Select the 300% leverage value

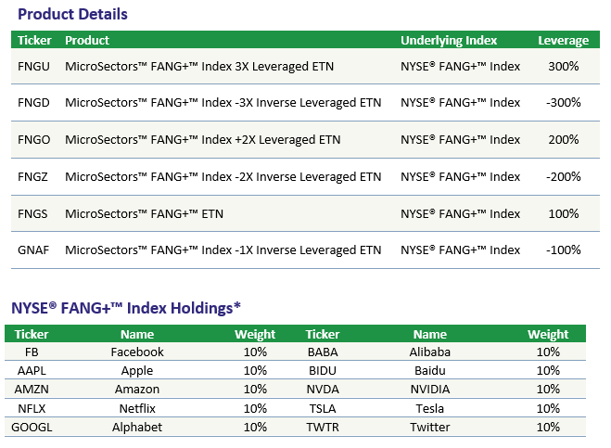pos(564,66)
